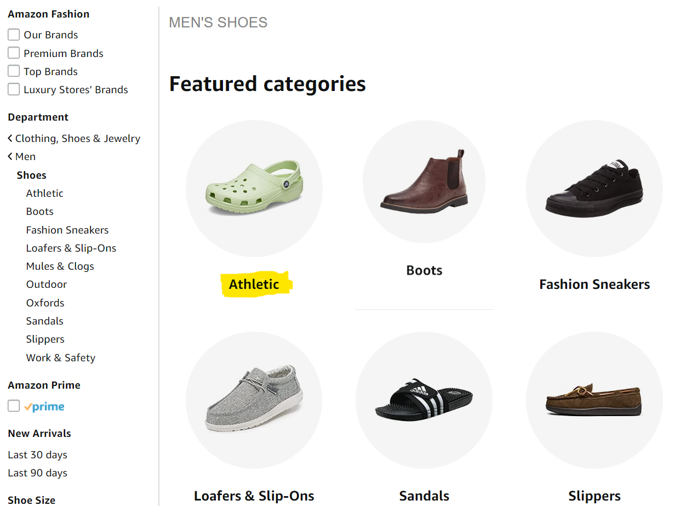Navigate up to Men department

click(25, 157)
